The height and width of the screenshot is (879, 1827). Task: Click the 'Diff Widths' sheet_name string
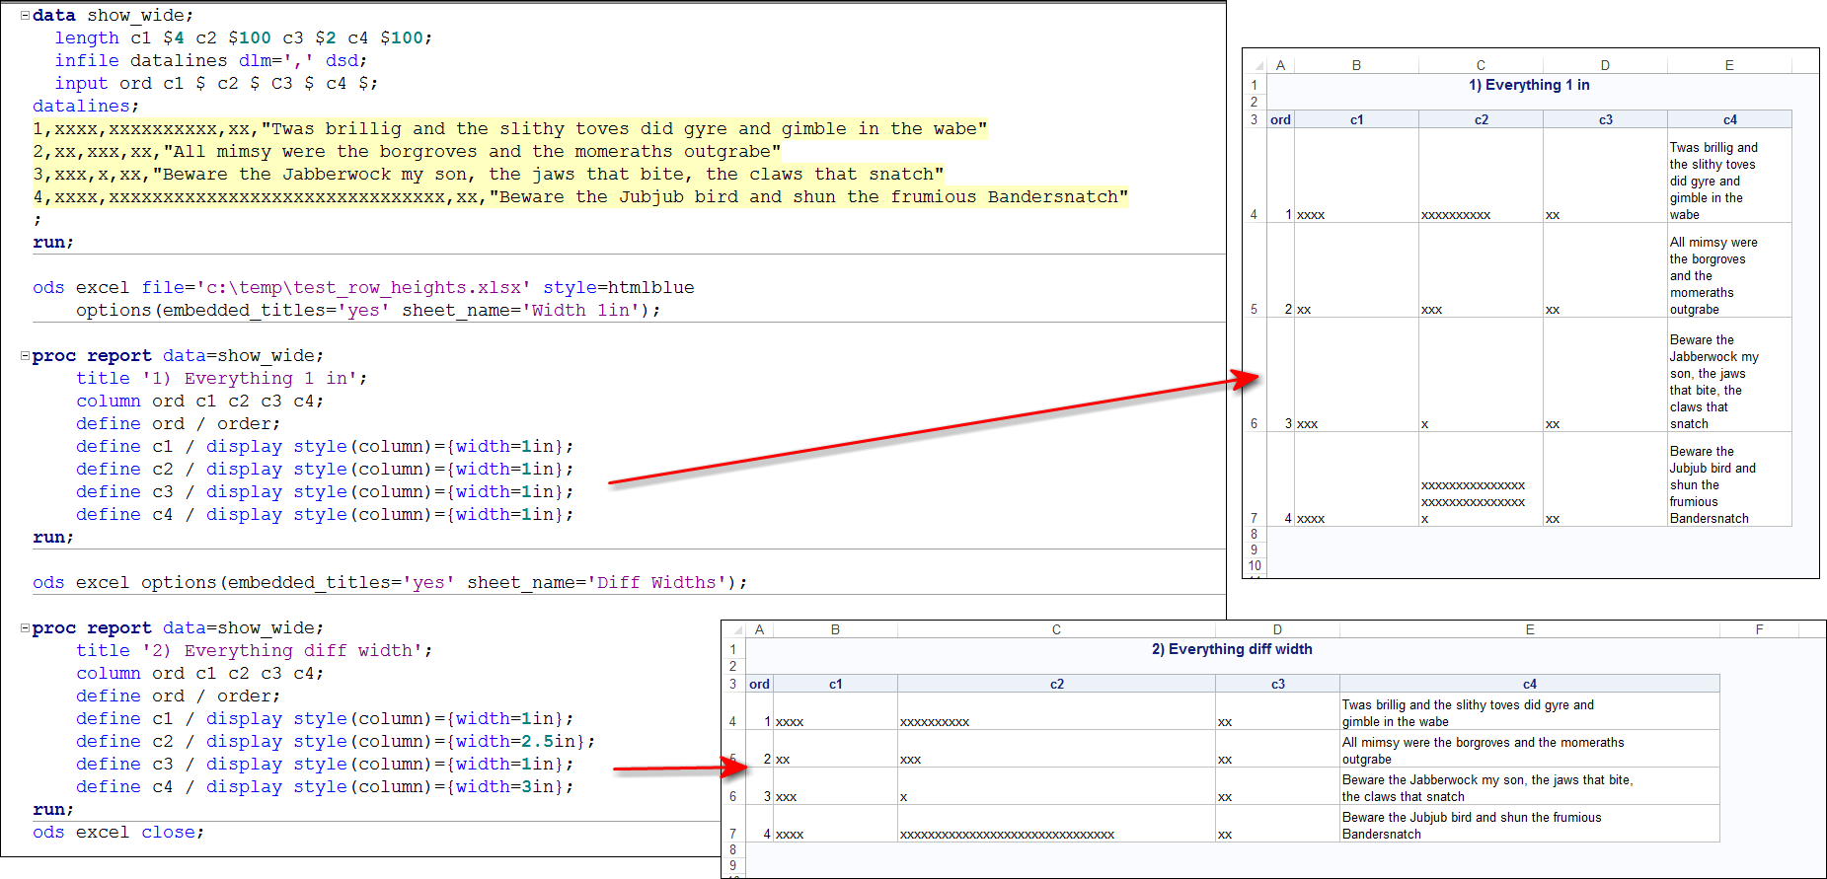(656, 583)
